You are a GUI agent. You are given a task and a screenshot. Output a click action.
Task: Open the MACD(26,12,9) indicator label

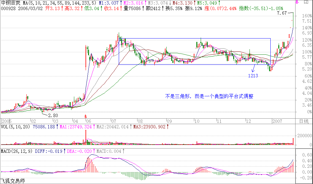tap(16, 151)
